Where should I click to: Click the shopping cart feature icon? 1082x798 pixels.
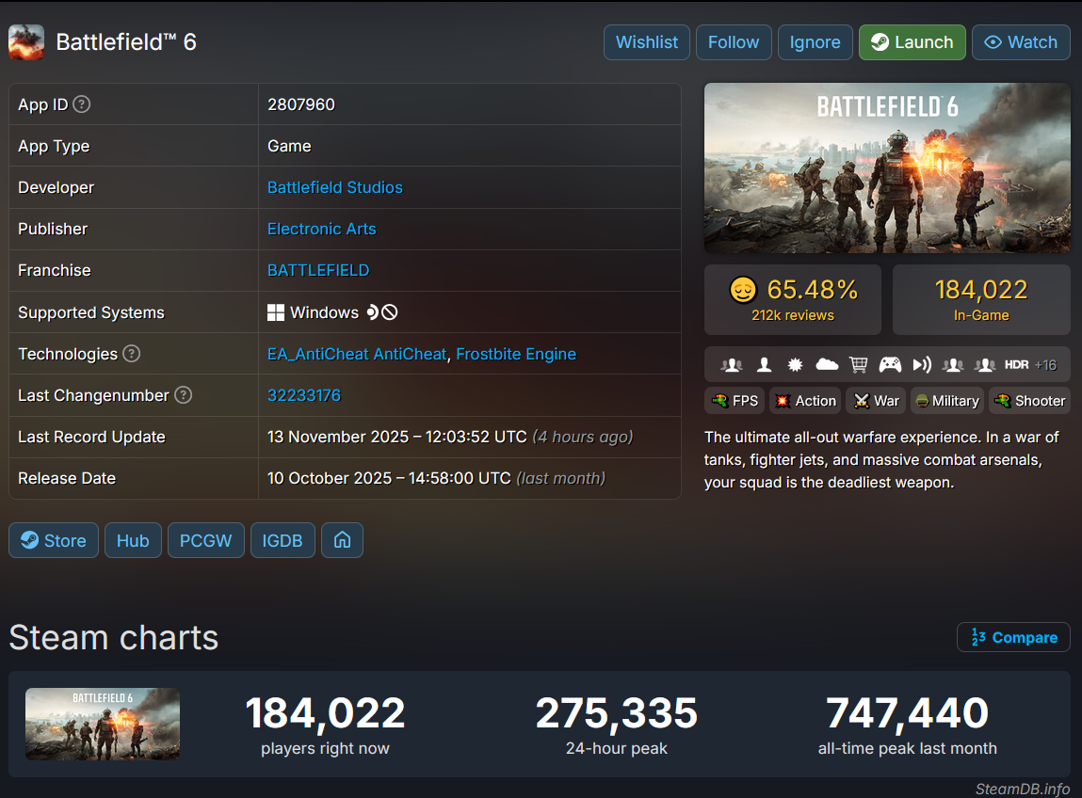pyautogui.click(x=858, y=364)
